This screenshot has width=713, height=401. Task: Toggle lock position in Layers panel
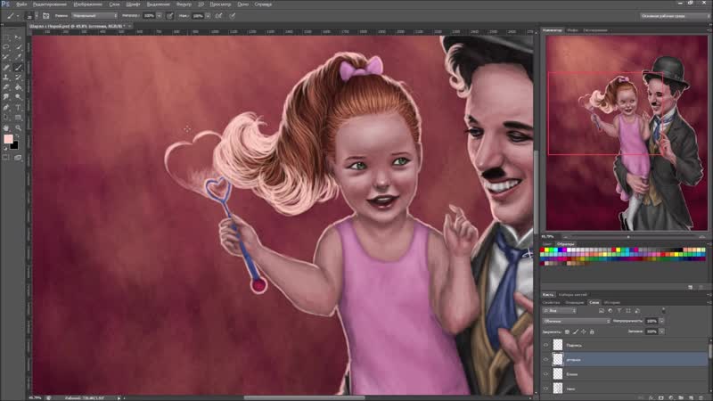coord(584,331)
